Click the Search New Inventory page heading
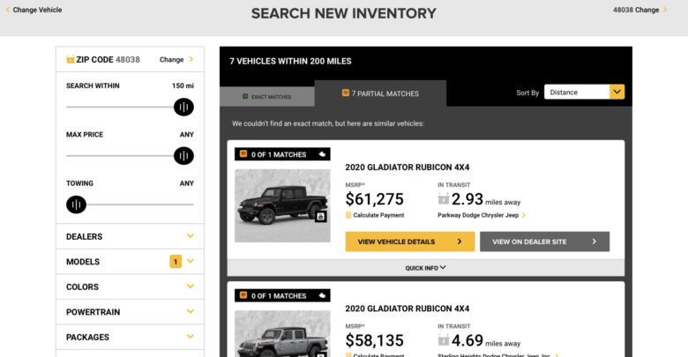Image resolution: width=688 pixels, height=357 pixels. coord(344,13)
